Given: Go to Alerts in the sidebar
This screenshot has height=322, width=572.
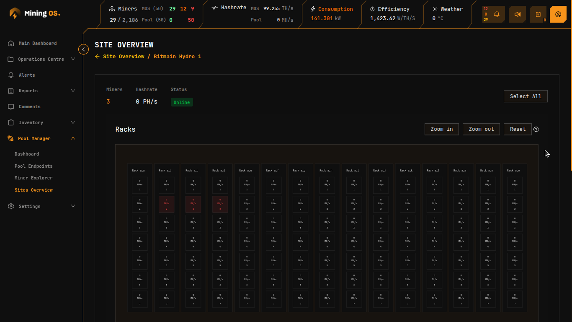Looking at the screenshot, I should pyautogui.click(x=27, y=75).
